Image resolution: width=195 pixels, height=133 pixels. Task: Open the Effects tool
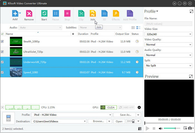coord(116,13)
